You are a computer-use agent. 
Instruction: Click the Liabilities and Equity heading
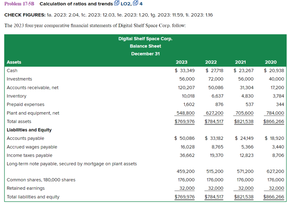point(29,130)
